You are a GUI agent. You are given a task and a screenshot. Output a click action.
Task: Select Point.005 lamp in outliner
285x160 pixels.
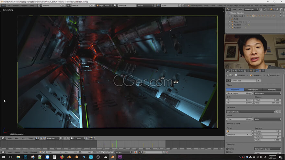click(238, 25)
